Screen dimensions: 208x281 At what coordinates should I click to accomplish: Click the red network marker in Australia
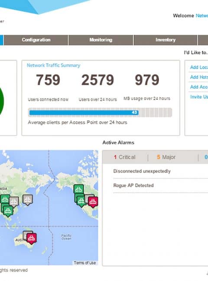[32, 238]
